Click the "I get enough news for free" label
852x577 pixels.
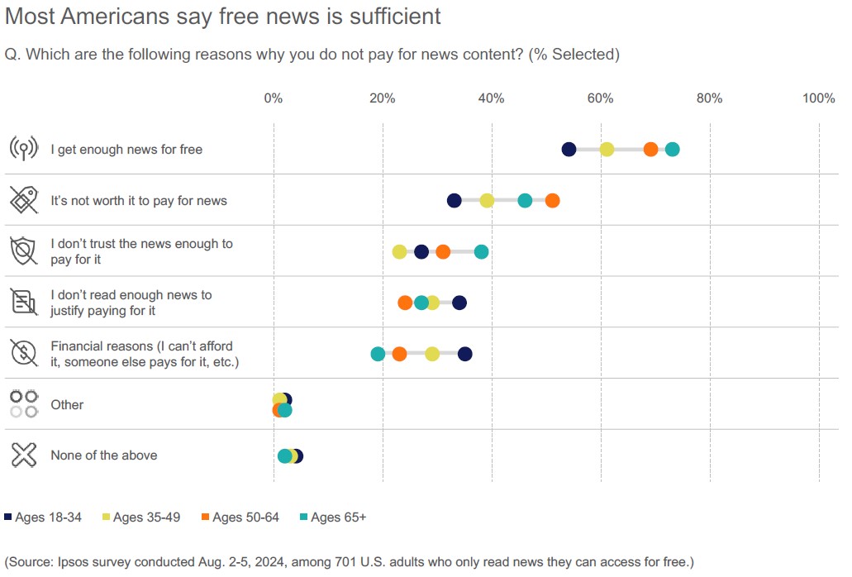point(126,150)
